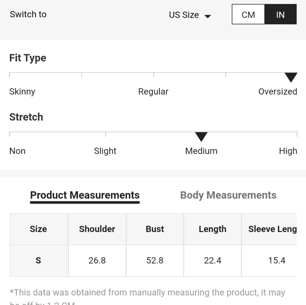Click the 52.8 bust measurement cell
Screen dimensions: 306x305
click(155, 261)
